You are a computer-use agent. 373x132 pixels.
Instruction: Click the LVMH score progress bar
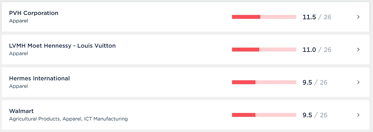[264, 50]
